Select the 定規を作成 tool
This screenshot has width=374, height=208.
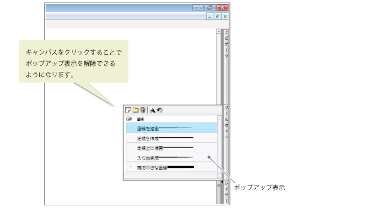tap(171, 138)
